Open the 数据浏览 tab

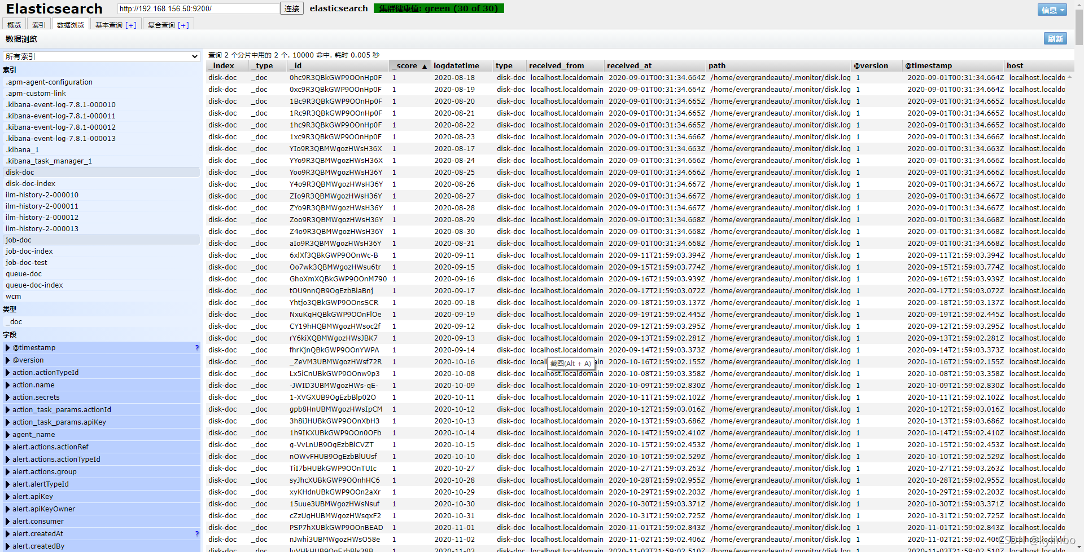(x=70, y=25)
